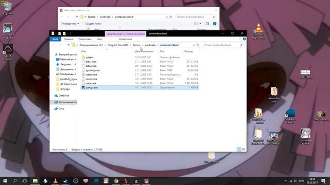This screenshot has width=330, height=185.
Task: Select Network in the navigation pane
Action: click(x=59, y=108)
